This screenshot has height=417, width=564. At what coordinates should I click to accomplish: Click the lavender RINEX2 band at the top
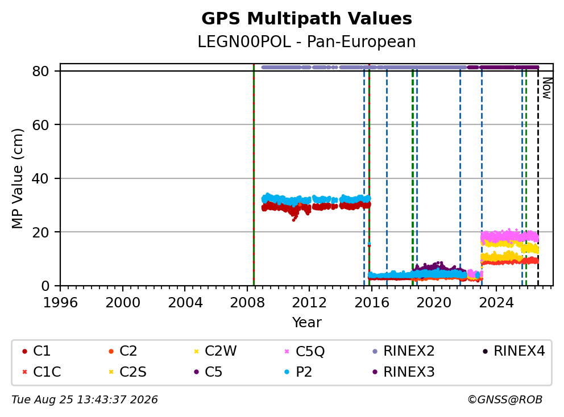(363, 67)
